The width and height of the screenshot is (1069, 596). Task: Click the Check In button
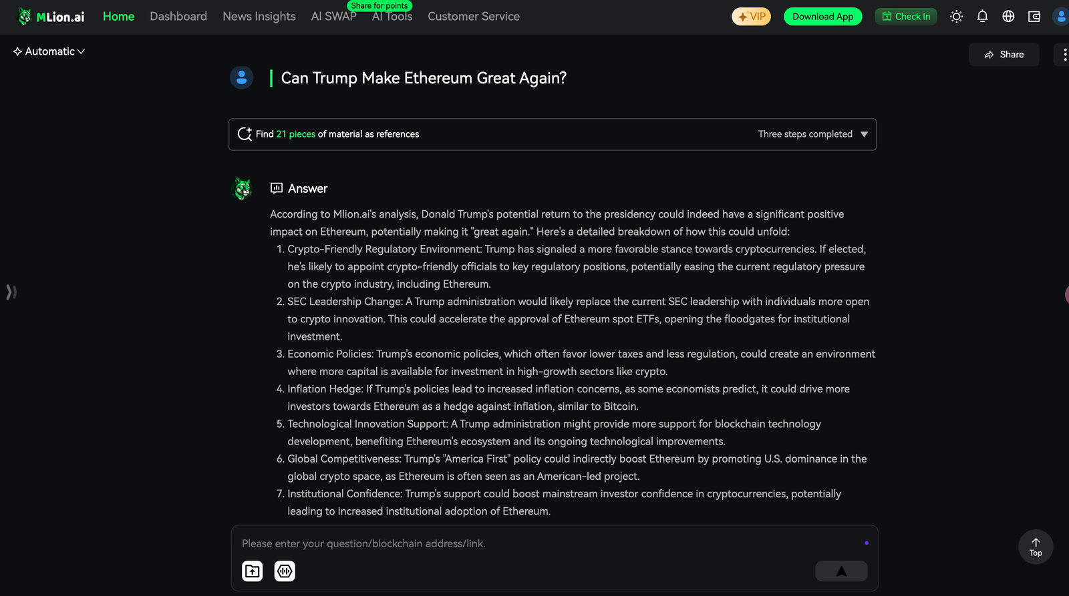pyautogui.click(x=906, y=17)
